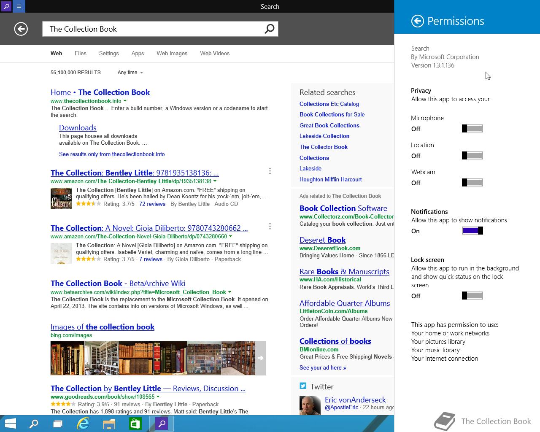The width and height of the screenshot is (540, 432).
Task: Open more options for Bentley Little result
Action: pos(270,171)
